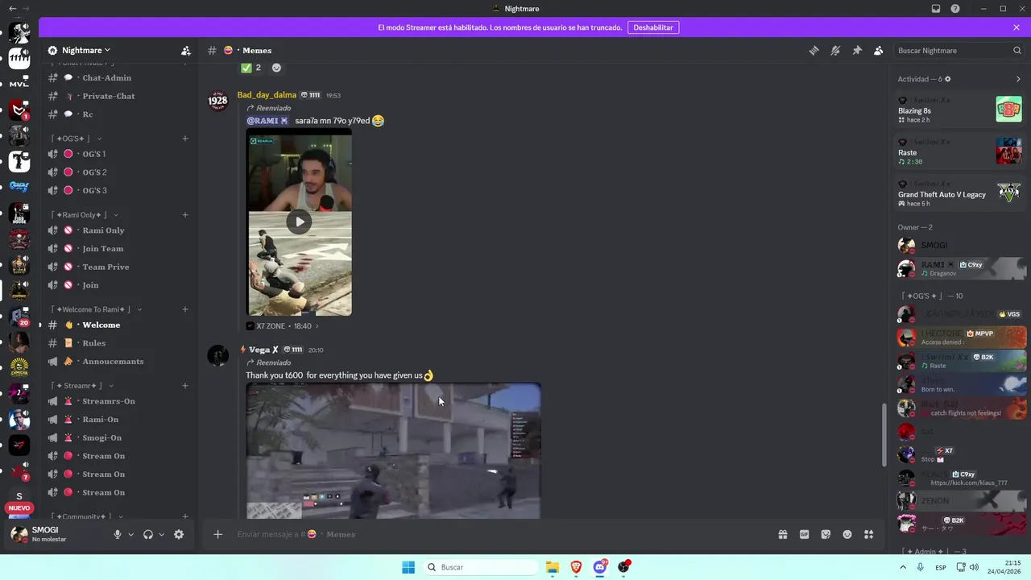
Task: Toggle microphone mute in user panel
Action: click(x=118, y=534)
